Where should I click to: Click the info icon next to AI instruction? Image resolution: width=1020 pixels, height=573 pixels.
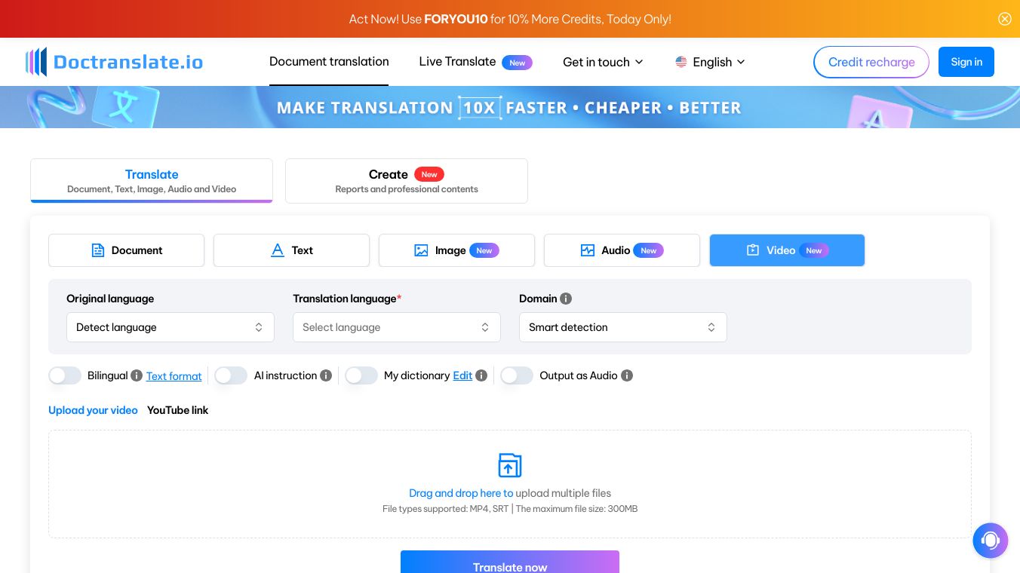[x=326, y=375]
